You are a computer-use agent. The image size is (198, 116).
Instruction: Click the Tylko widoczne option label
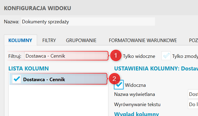click(x=139, y=56)
